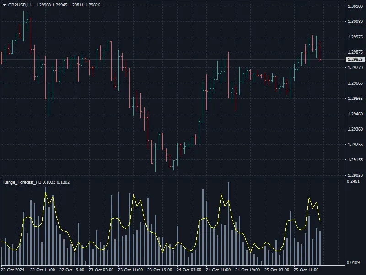Click the yellow forecast line at its peak

tap(46, 192)
